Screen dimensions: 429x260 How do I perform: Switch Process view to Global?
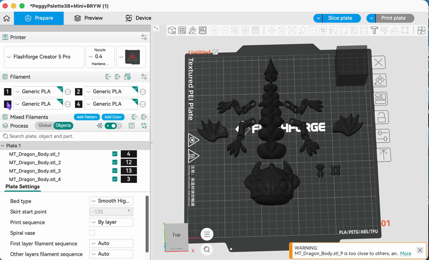tap(44, 125)
